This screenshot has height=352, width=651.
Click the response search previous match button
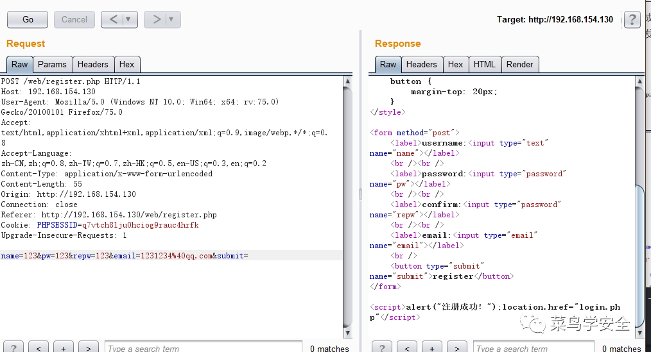[407, 348]
